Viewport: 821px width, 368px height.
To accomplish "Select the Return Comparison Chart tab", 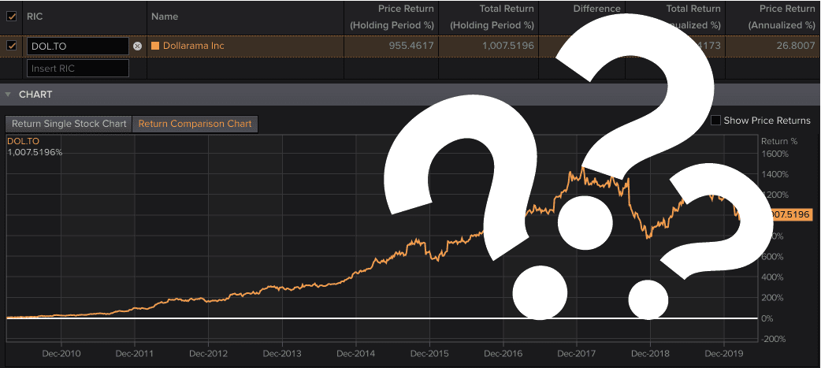I will [x=195, y=124].
